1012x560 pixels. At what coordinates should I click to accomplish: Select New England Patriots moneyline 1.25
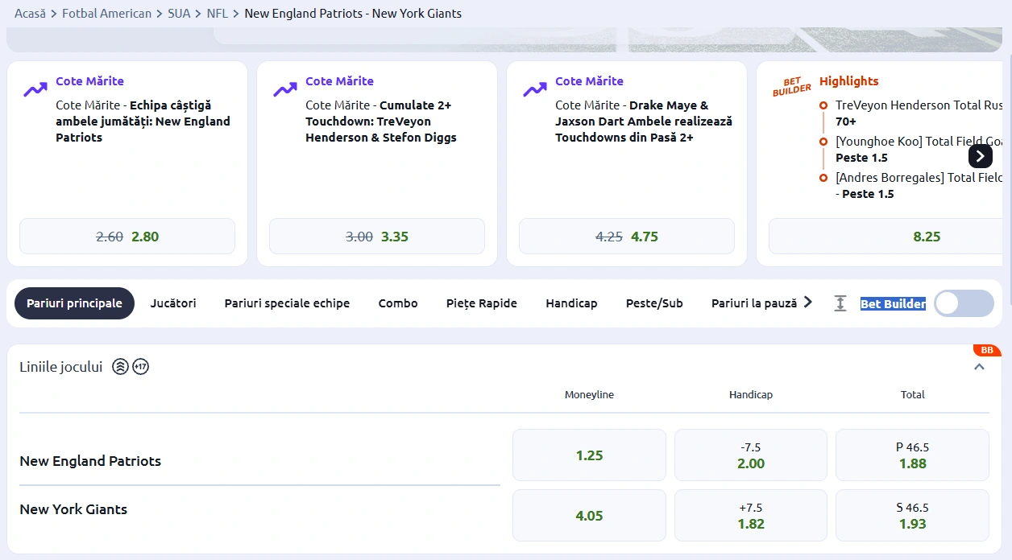589,455
